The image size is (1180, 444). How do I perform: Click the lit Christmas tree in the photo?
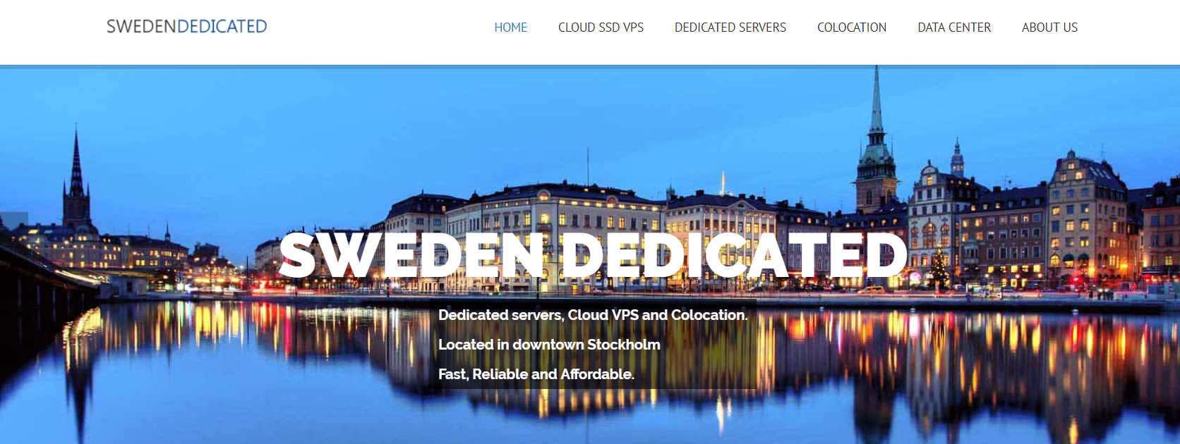pyautogui.click(x=939, y=269)
